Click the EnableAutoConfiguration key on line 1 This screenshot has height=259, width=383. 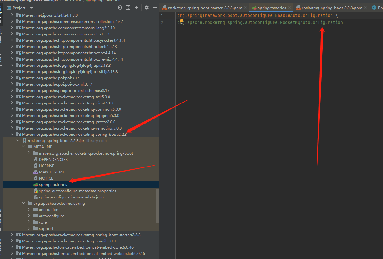tap(303, 15)
